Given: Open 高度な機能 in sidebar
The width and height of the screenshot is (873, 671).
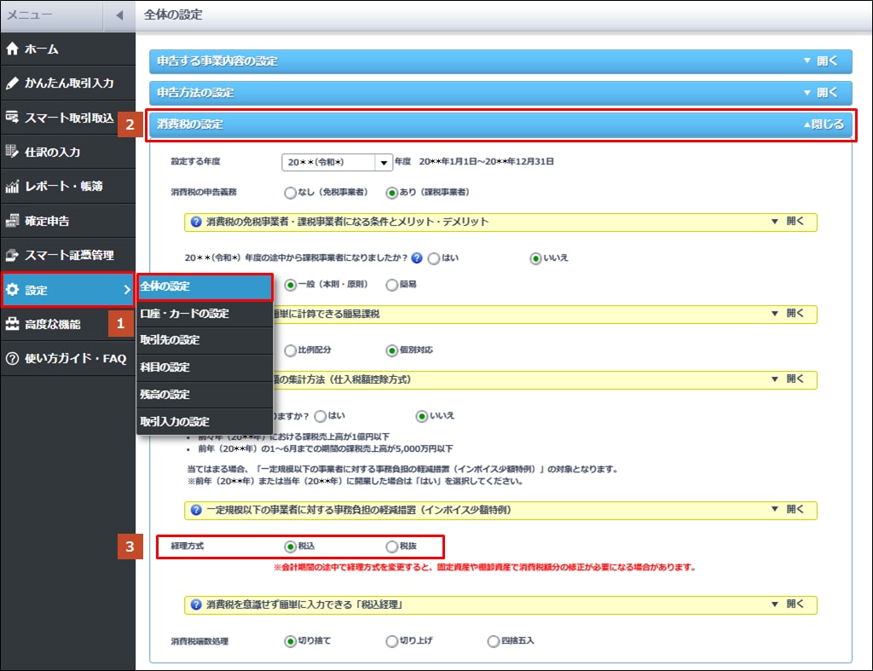Looking at the screenshot, I should 67,324.
